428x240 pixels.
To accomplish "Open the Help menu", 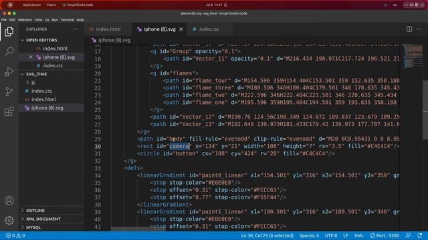I will 80,19.
